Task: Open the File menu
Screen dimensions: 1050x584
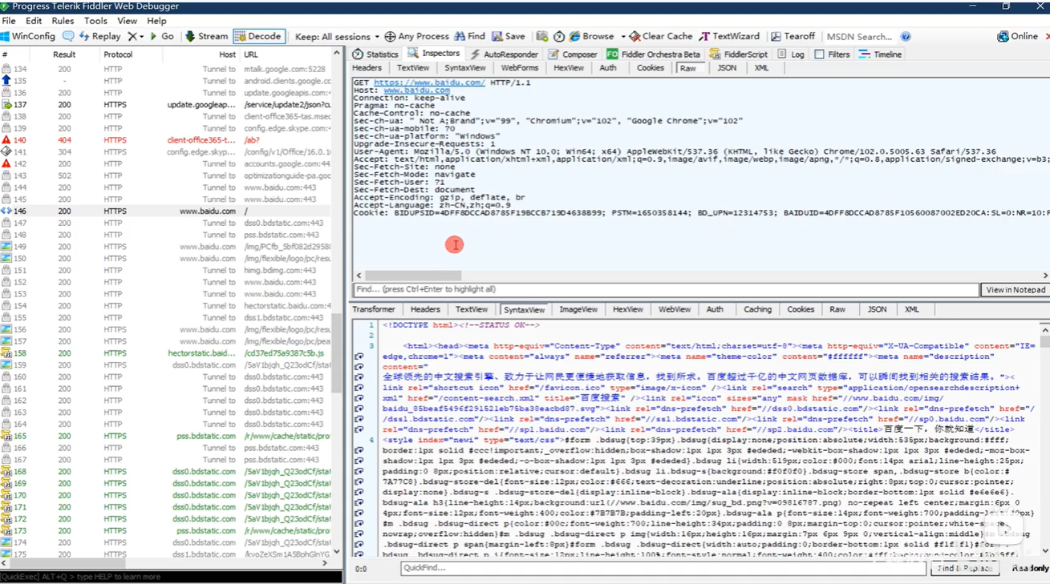Action: point(9,21)
